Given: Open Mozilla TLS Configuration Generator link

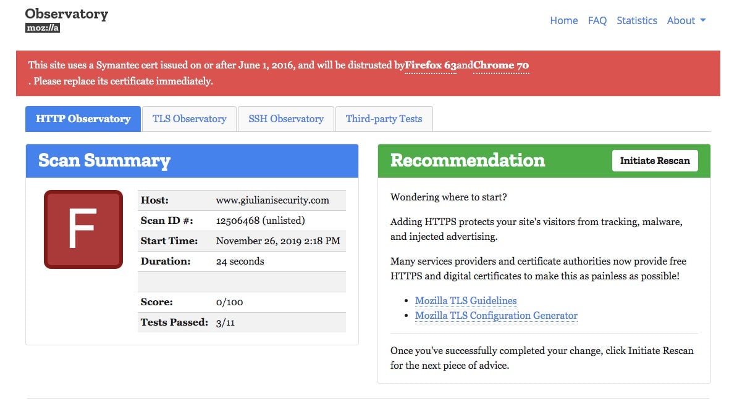Looking at the screenshot, I should (496, 316).
